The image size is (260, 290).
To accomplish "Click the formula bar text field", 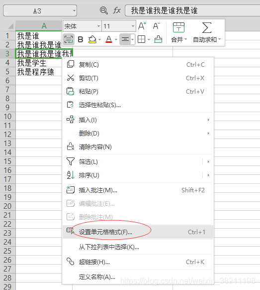I will (192, 10).
